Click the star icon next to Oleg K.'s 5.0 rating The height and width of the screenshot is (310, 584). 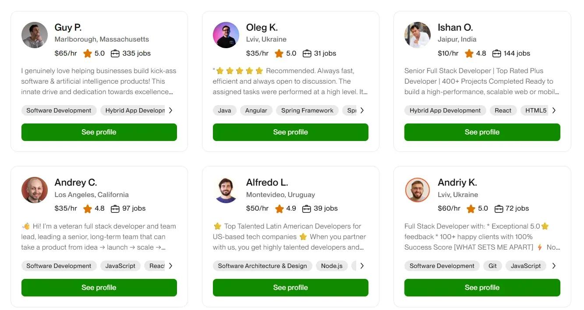coord(279,53)
